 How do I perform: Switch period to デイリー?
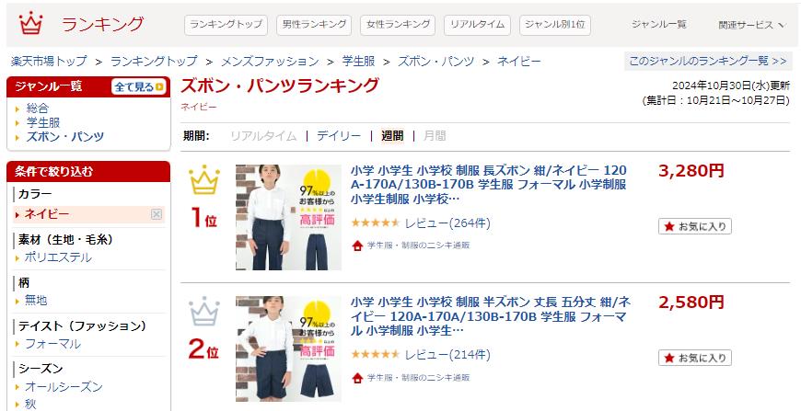pos(339,136)
